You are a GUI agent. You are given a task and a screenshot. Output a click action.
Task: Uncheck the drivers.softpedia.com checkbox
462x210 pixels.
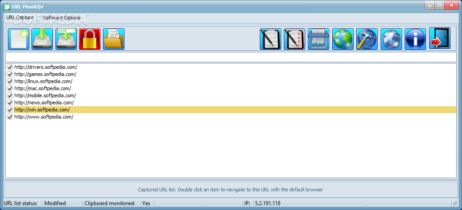(x=10, y=67)
